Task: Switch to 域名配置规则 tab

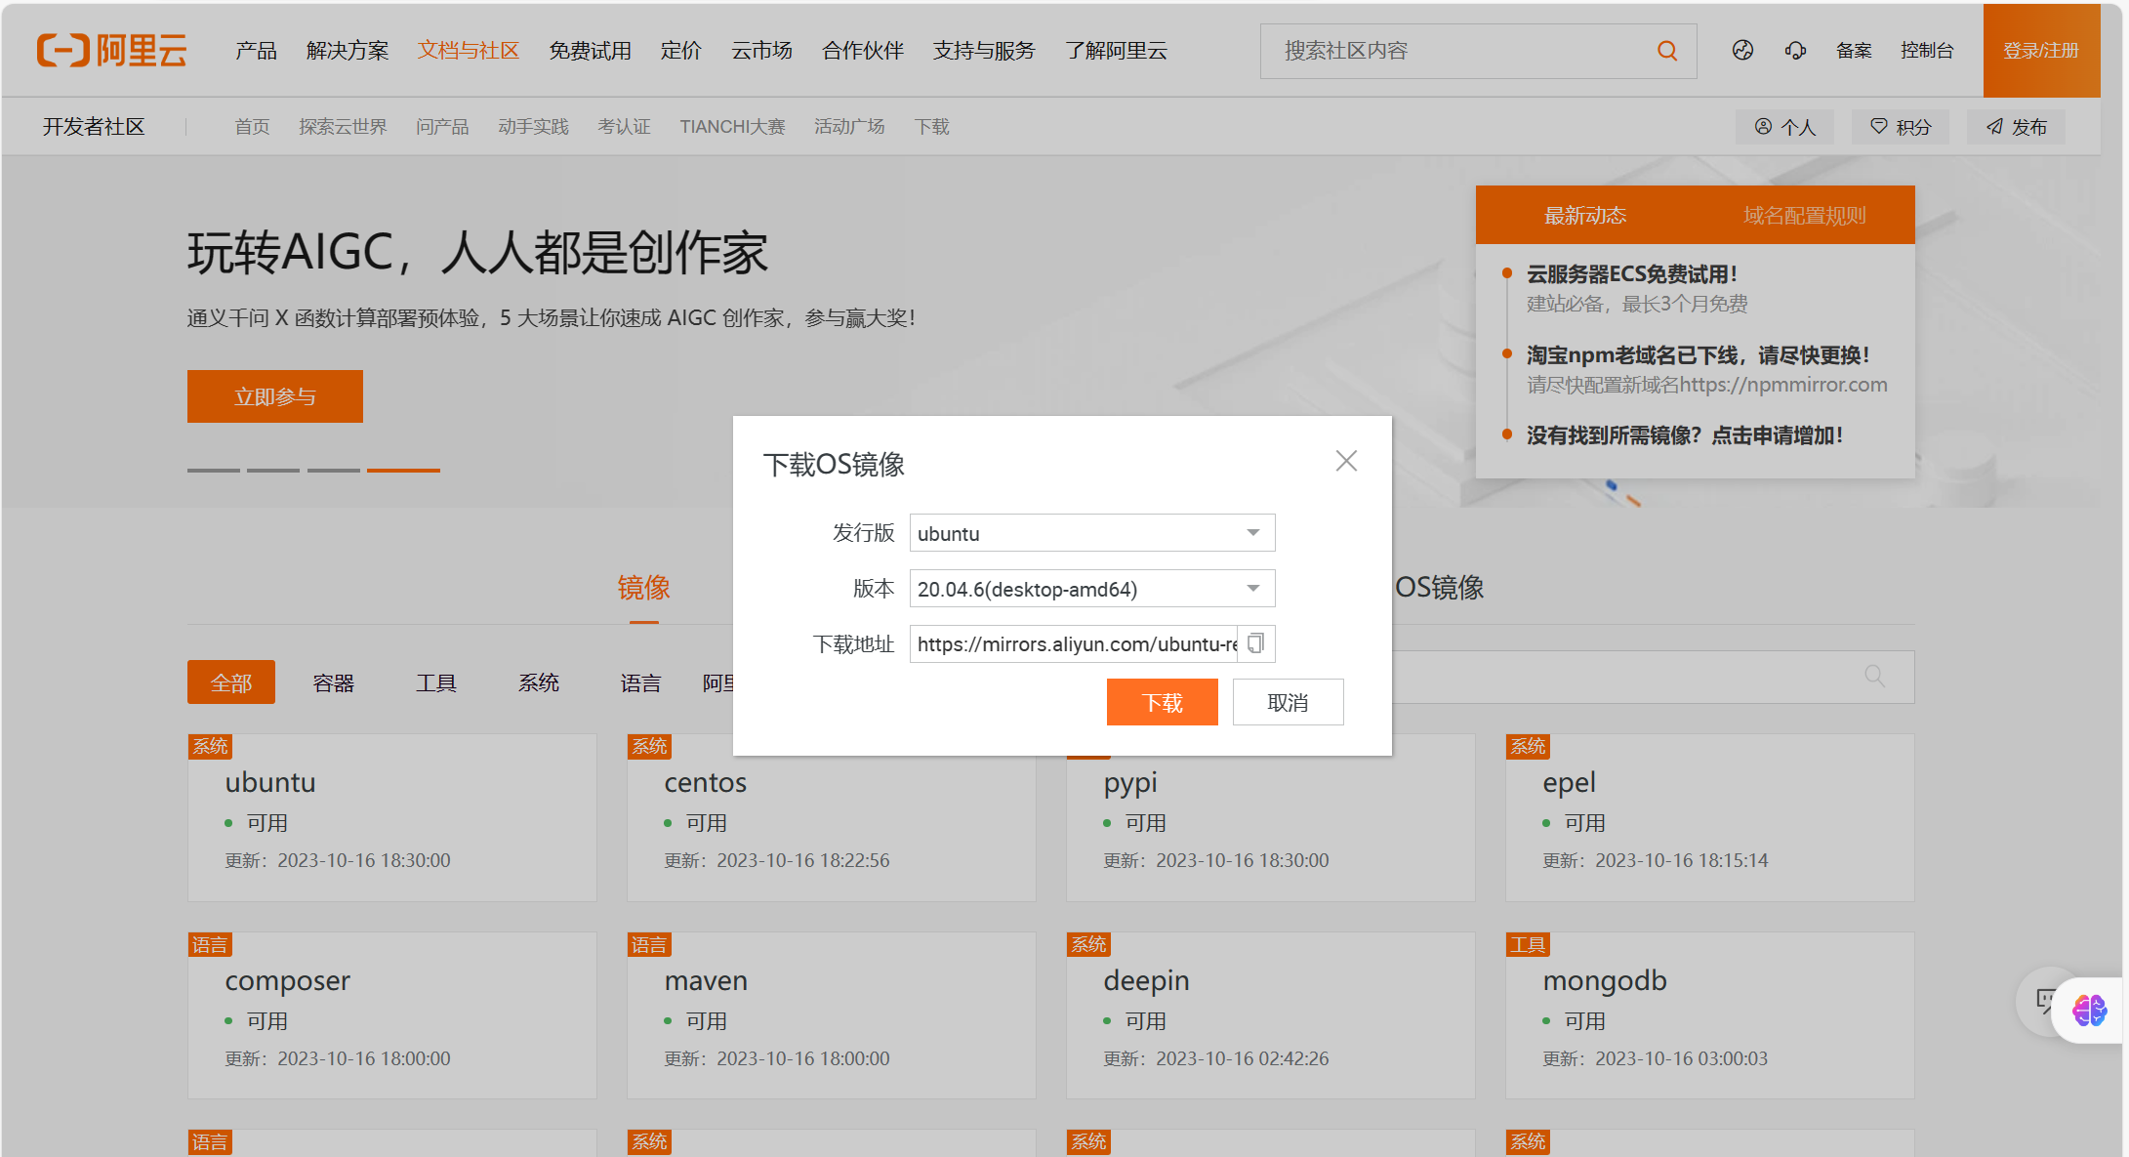Action: click(1804, 215)
